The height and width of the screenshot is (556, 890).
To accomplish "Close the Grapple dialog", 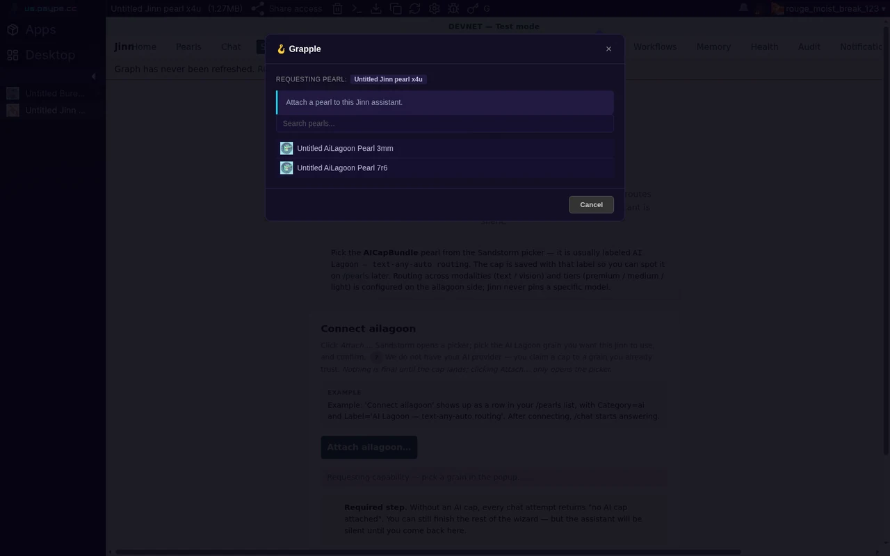I will [x=608, y=49].
